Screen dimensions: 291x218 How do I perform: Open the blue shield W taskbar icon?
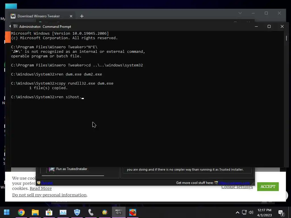(x=77, y=212)
